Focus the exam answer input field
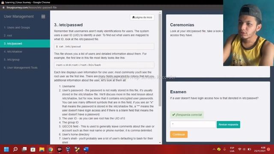The height and width of the screenshot is (154, 274). pos(193,124)
